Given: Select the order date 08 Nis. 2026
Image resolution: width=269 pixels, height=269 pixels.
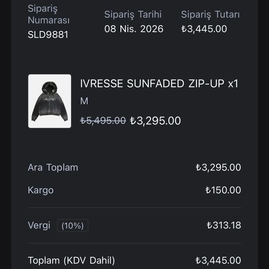Looking at the screenshot, I should 134,29.
